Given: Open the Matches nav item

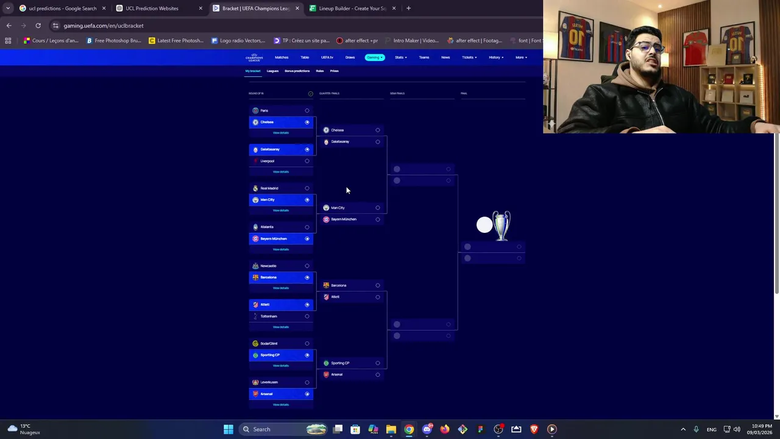Looking at the screenshot, I should (x=282, y=57).
